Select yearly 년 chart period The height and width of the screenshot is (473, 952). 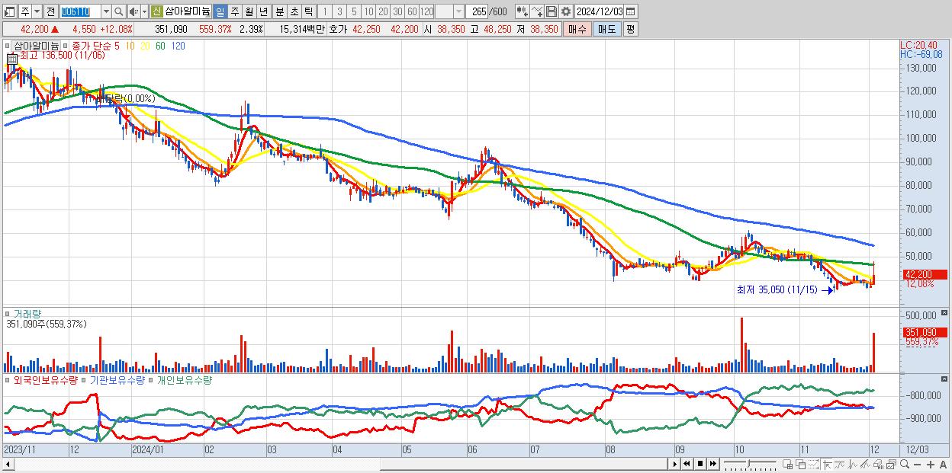[x=264, y=11]
